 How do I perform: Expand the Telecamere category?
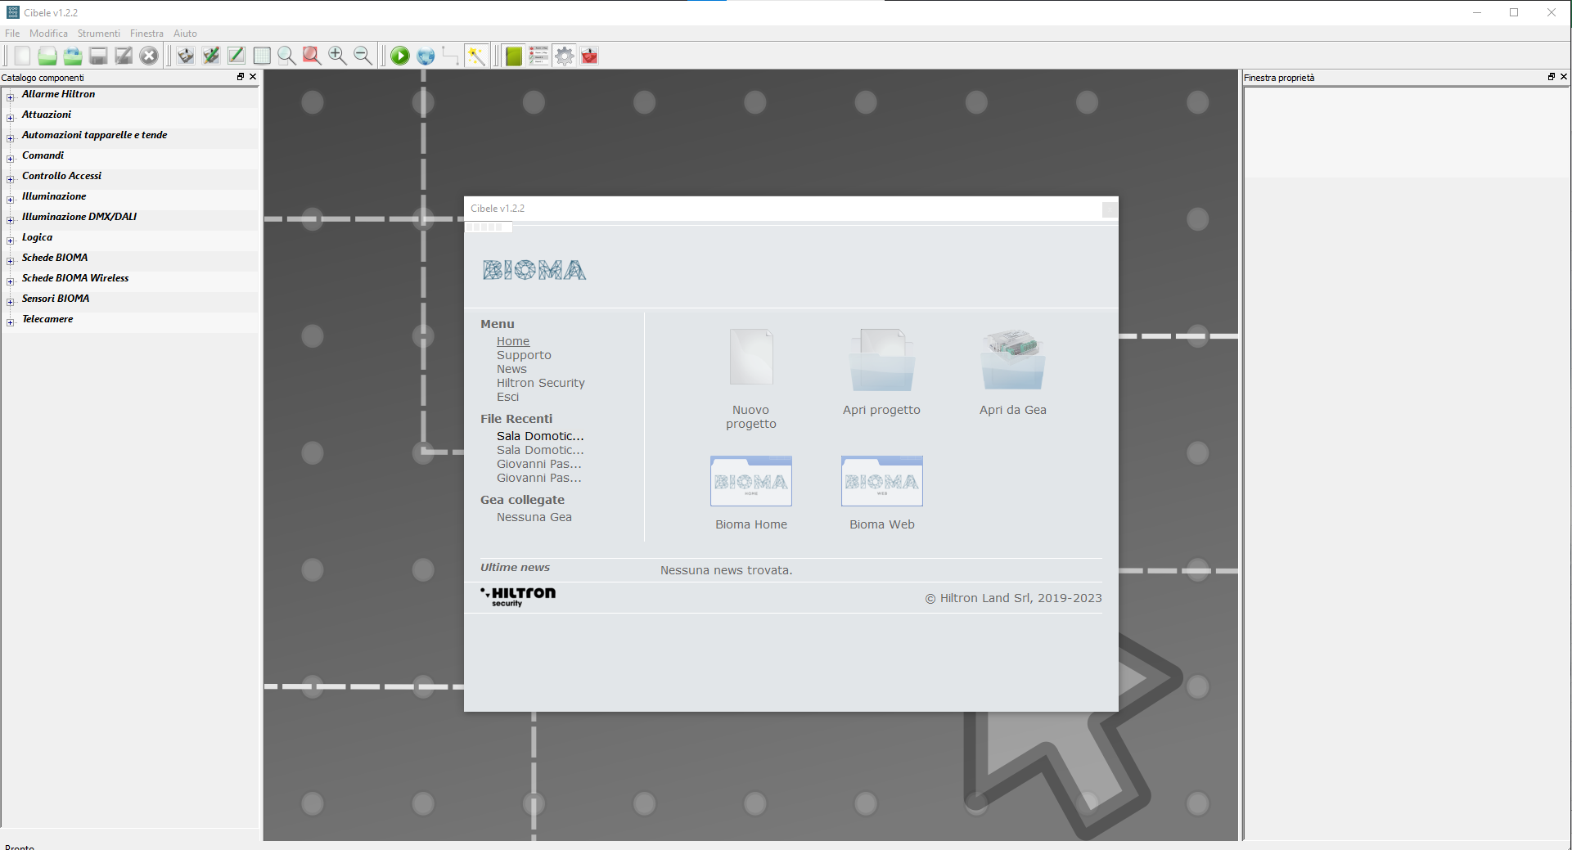11,322
